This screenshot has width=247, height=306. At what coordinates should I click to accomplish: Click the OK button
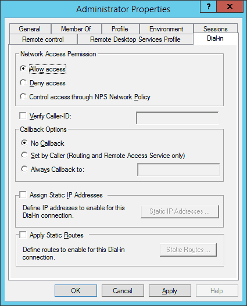[76, 290]
